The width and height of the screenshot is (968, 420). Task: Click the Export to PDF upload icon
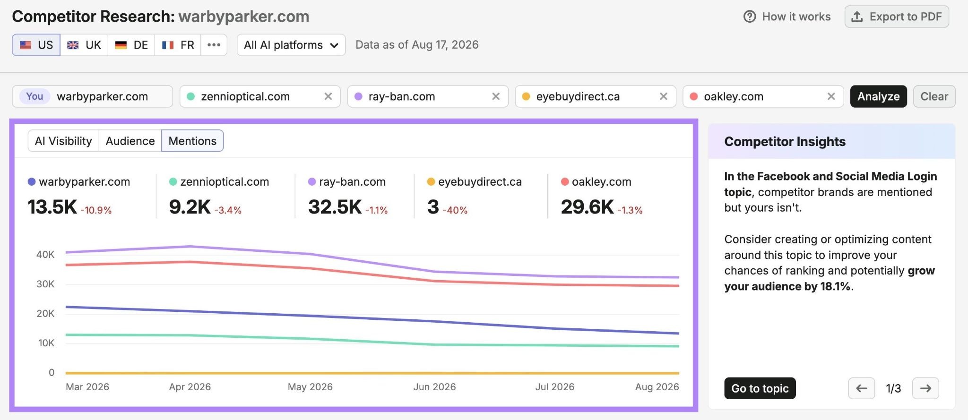click(857, 17)
